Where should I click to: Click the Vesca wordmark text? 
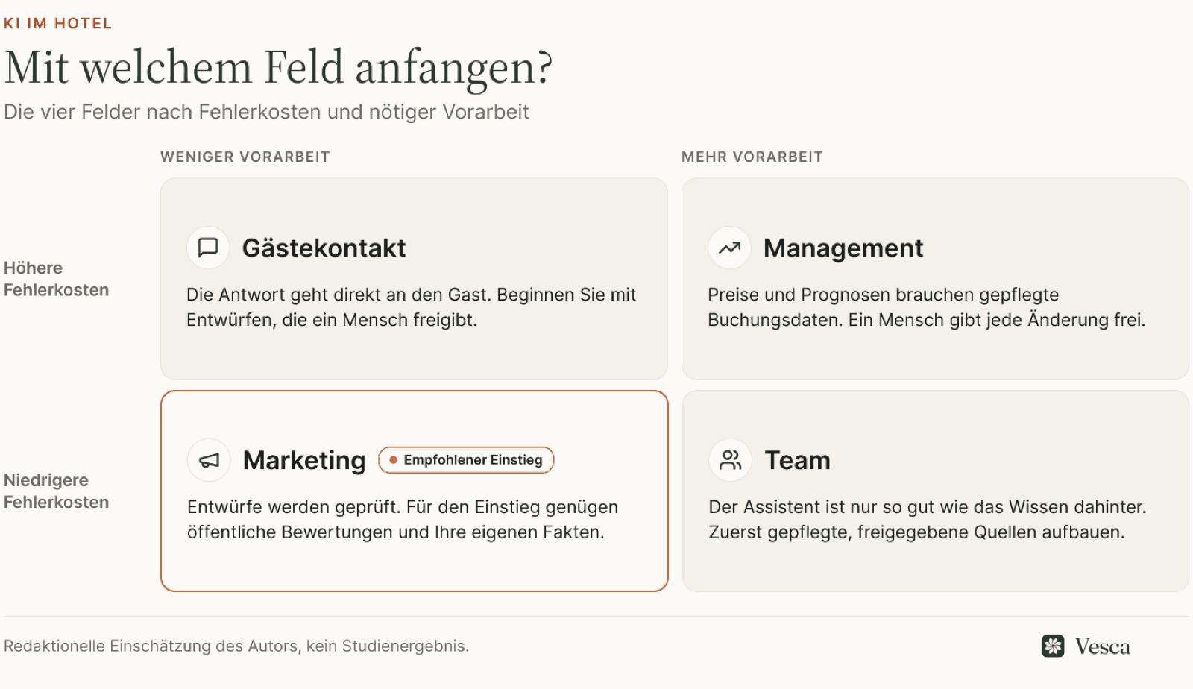click(1102, 646)
